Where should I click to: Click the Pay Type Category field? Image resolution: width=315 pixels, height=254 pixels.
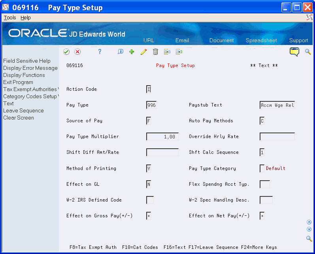(x=262, y=168)
